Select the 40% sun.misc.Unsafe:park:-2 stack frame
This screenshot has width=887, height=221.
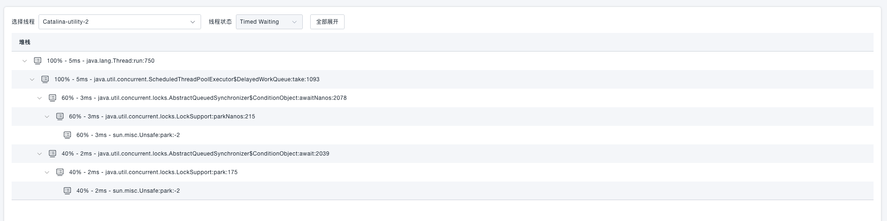(x=128, y=191)
